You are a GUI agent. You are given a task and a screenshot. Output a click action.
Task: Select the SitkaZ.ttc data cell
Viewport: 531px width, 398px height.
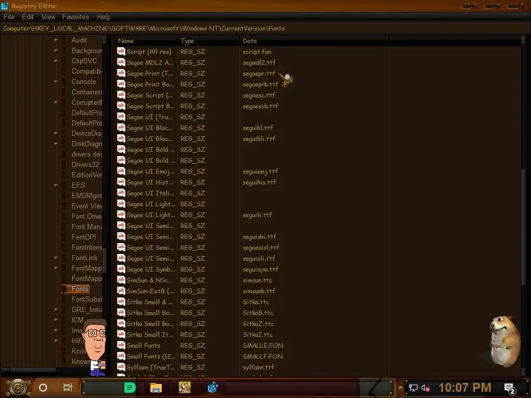click(258, 324)
